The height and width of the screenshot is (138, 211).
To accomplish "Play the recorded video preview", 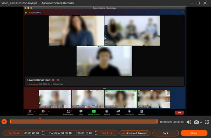I will 4,122.
